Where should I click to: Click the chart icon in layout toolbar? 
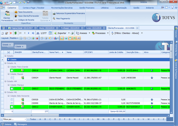pyautogui.click(x=56, y=38)
